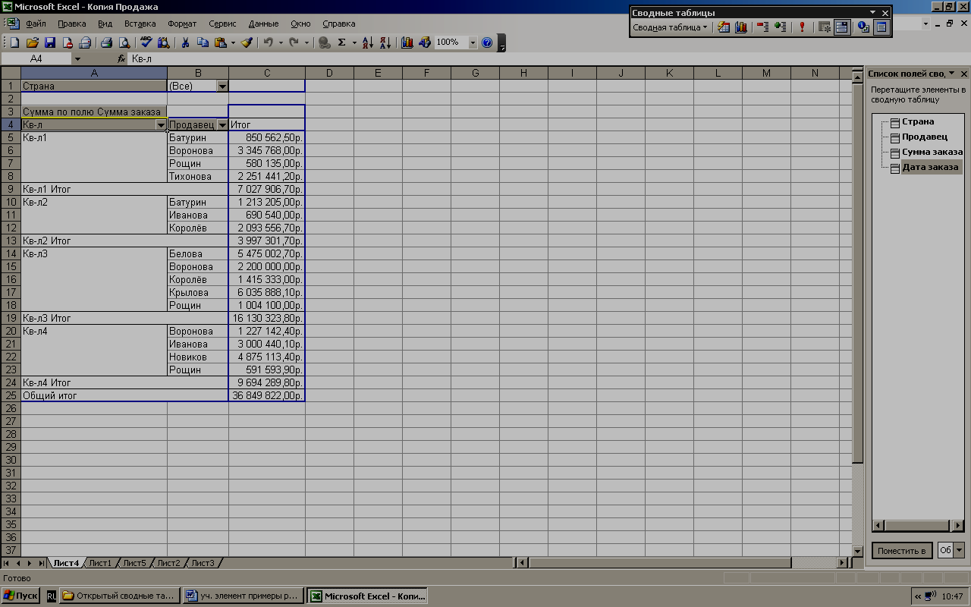
Task: Expand the Продавец field dropdown arrow
Action: 222,125
